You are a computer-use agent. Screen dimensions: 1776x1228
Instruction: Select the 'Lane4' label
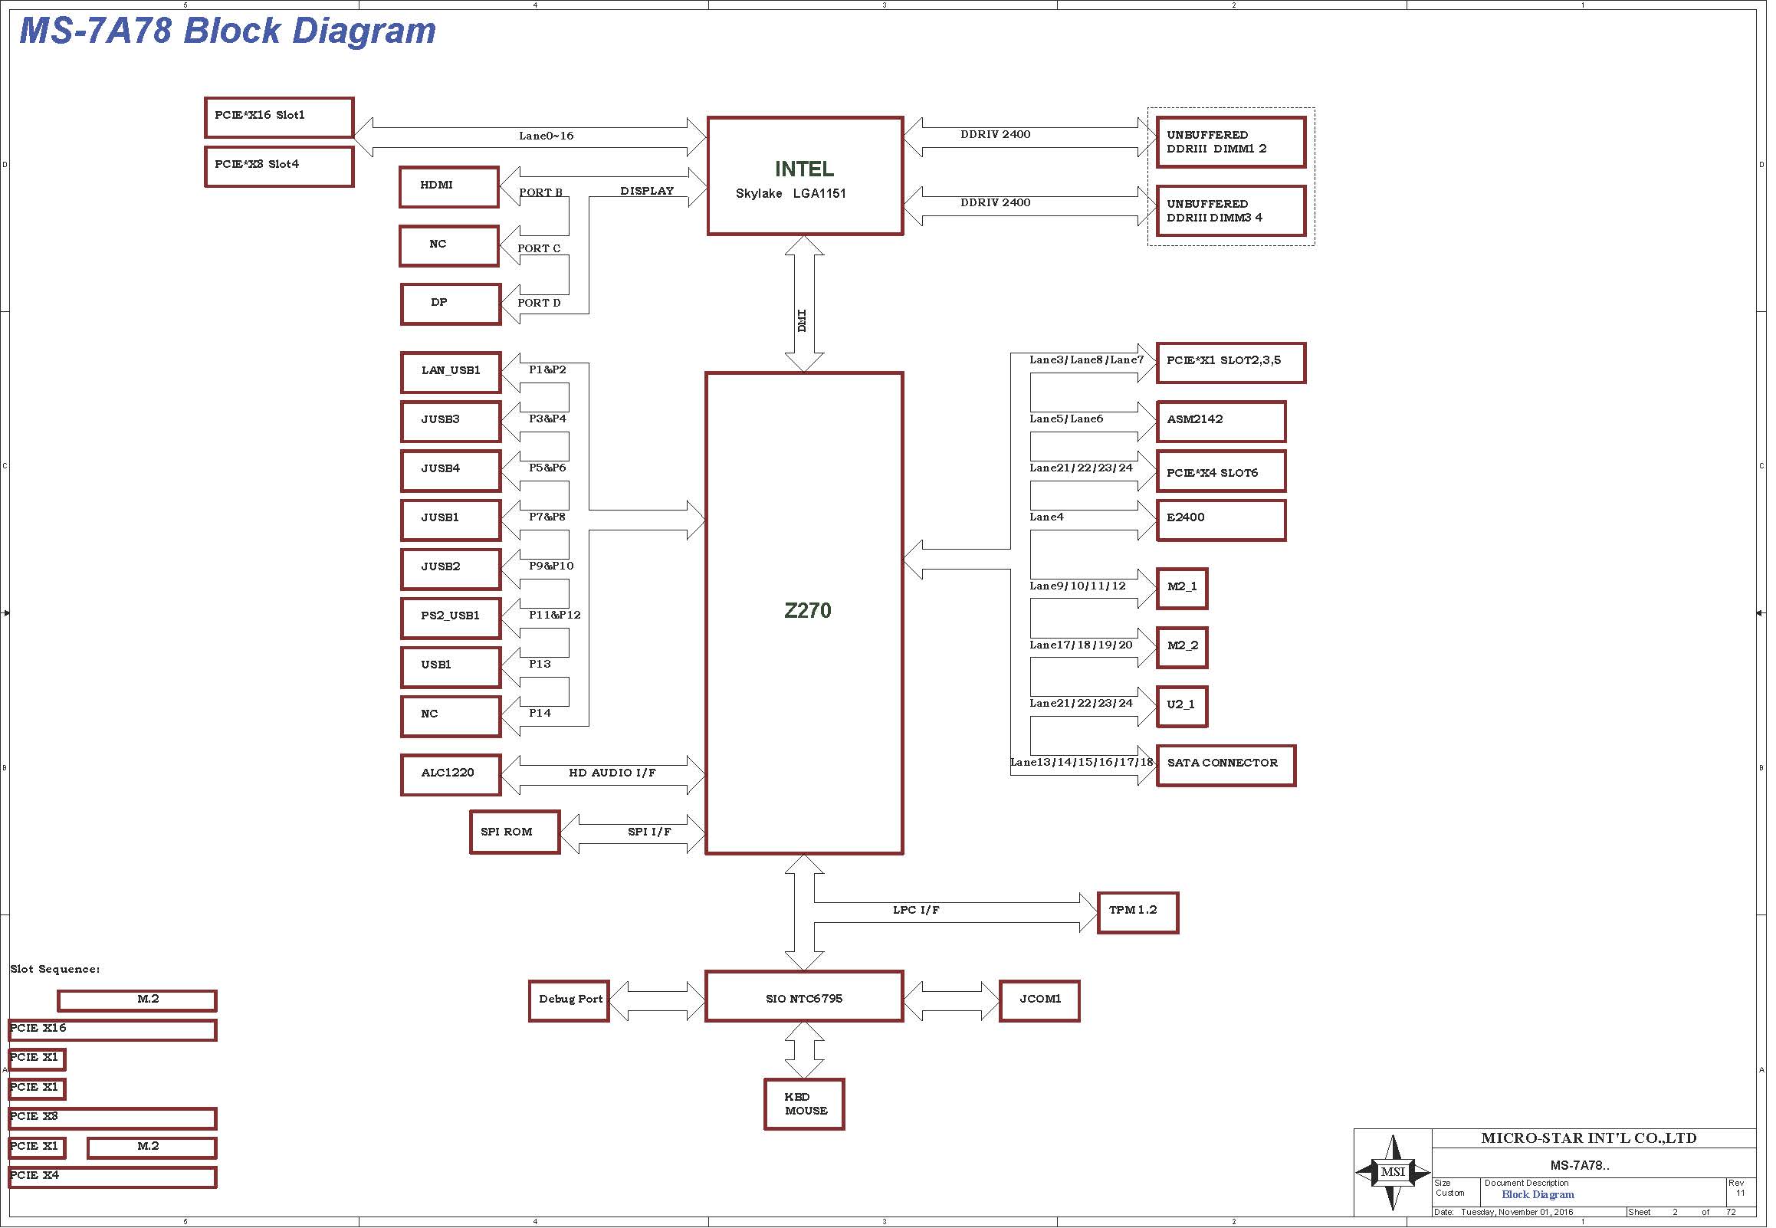[1048, 517]
